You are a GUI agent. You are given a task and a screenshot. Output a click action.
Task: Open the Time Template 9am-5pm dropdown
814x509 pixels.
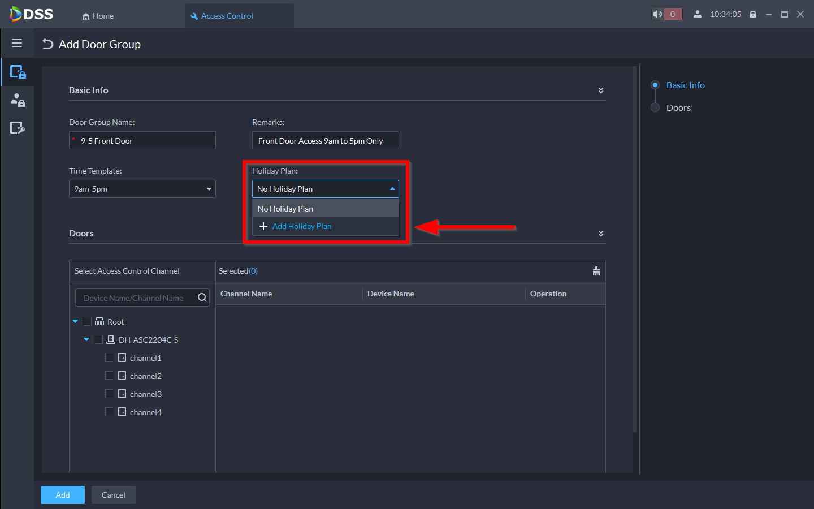point(142,189)
